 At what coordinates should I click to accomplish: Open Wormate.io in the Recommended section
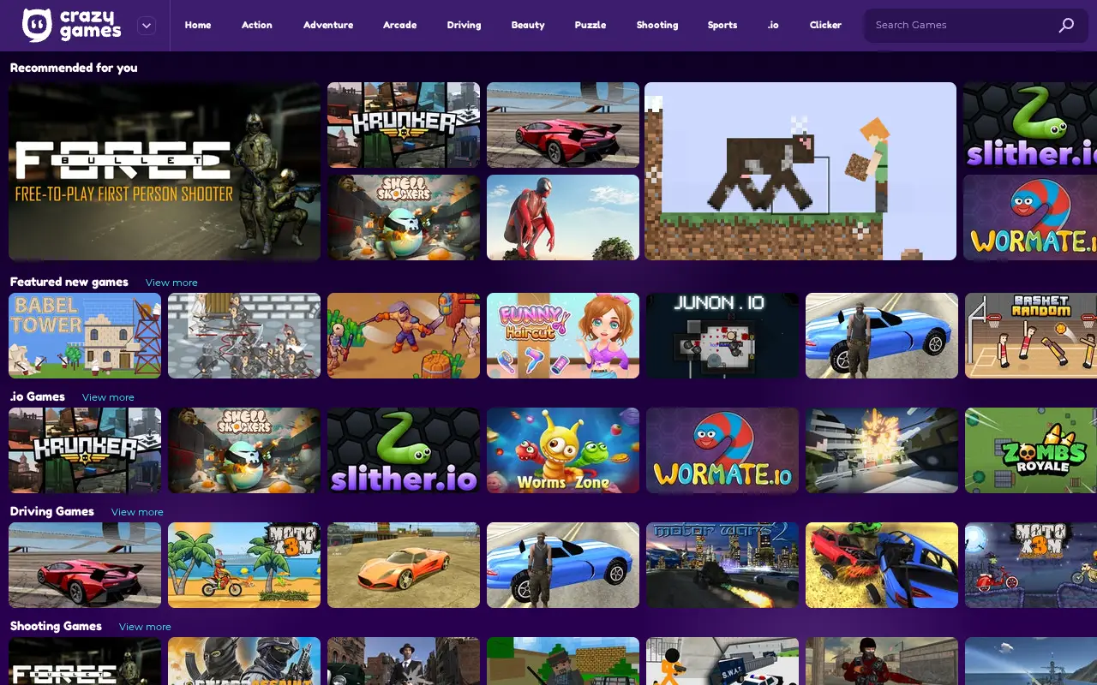pyautogui.click(x=1030, y=217)
